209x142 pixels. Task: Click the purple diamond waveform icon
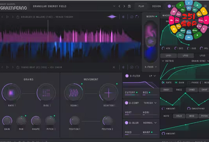click(112, 17)
